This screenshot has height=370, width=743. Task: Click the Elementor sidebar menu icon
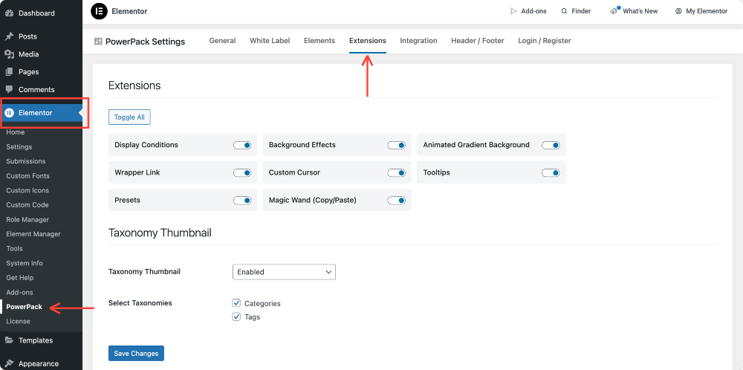tap(9, 113)
